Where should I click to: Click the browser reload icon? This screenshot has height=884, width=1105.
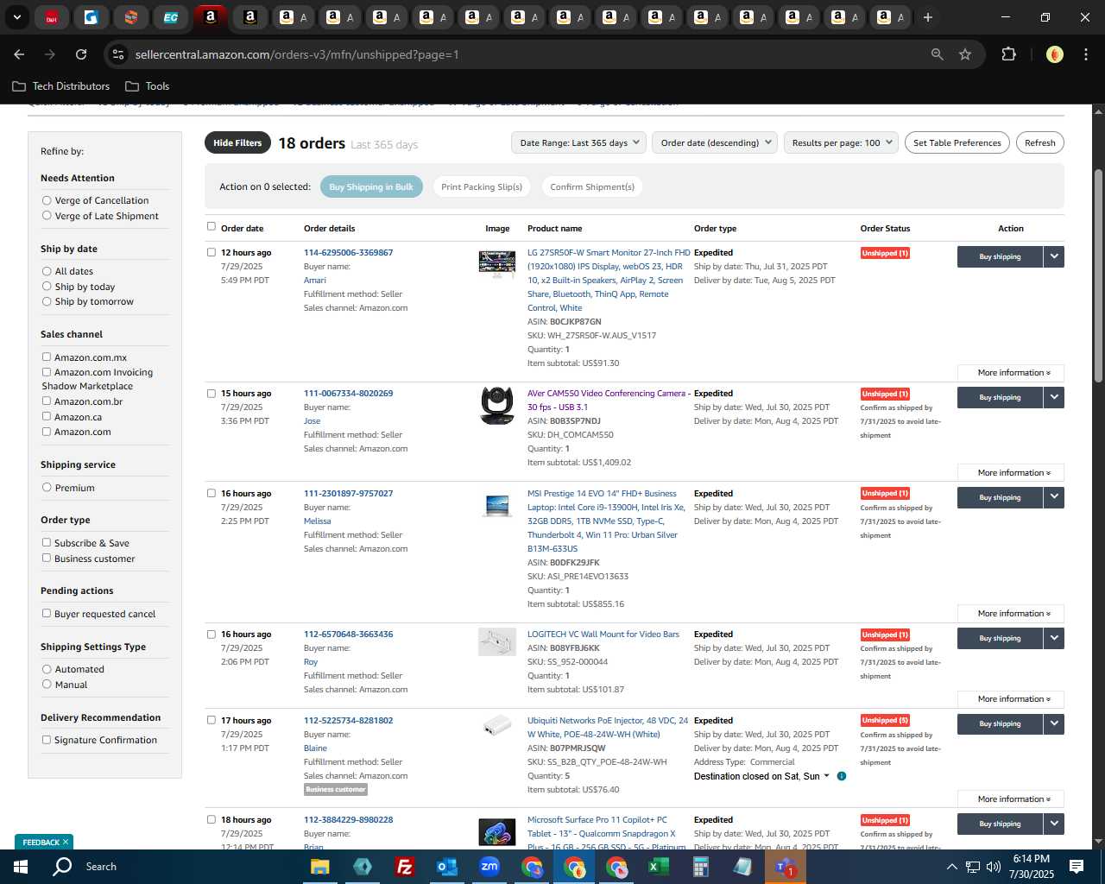click(81, 54)
